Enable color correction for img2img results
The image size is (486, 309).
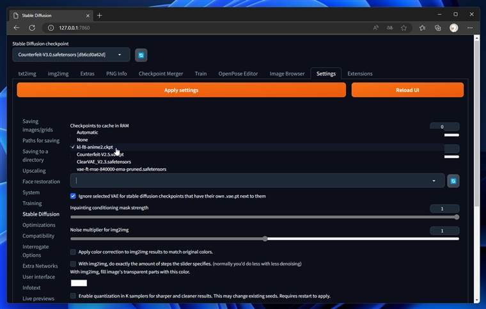click(x=73, y=252)
